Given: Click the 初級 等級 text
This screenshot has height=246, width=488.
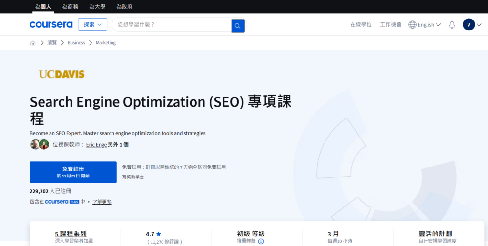Looking at the screenshot, I should (x=251, y=234).
